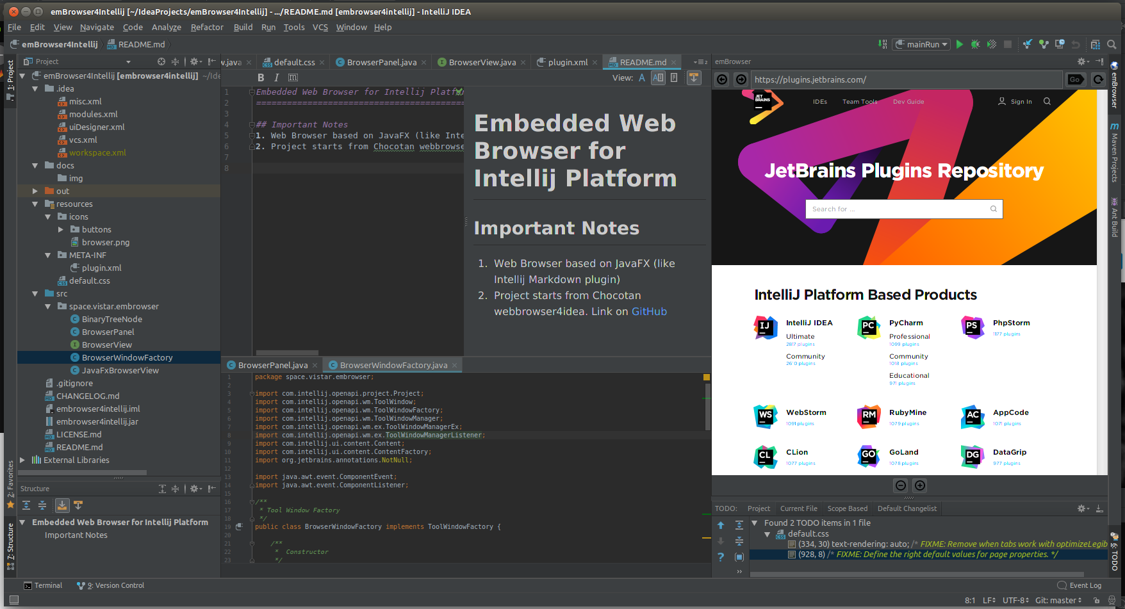Switch Markdown view to editor and preview
Image resolution: width=1125 pixels, height=609 pixels.
tap(658, 77)
